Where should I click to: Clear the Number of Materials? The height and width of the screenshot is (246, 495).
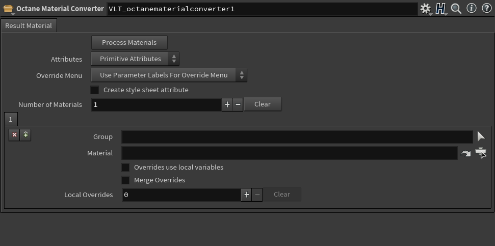pos(263,104)
